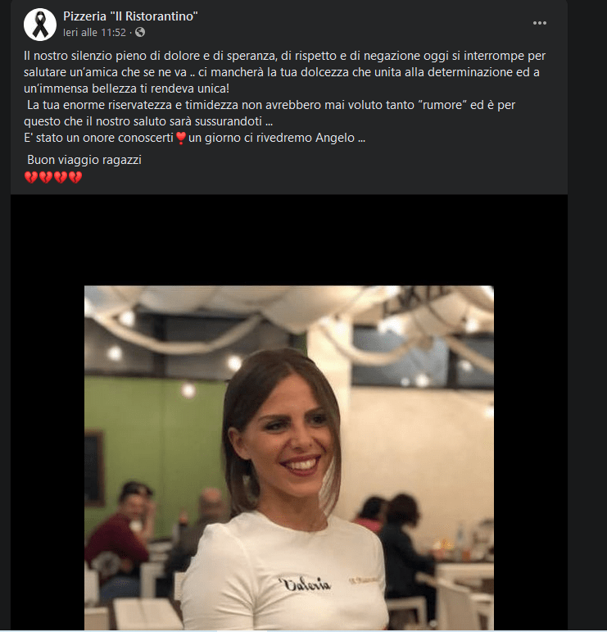Open the black ribbon profile avatar
Viewport: 607px width, 632px height.
click(x=40, y=25)
